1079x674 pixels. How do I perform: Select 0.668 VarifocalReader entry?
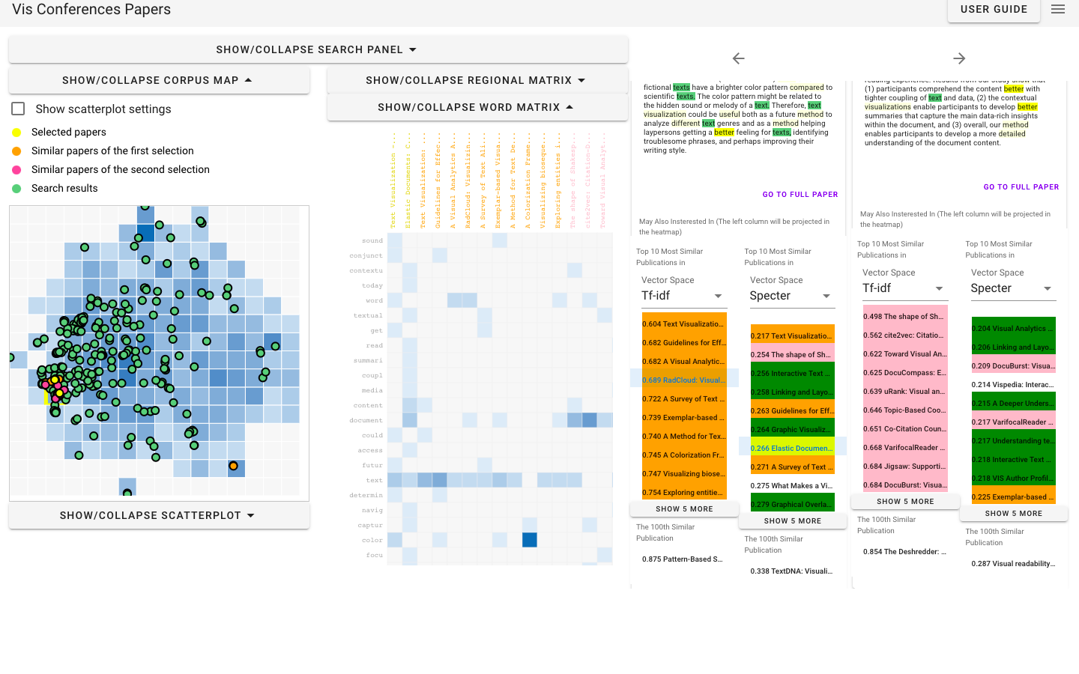point(905,448)
